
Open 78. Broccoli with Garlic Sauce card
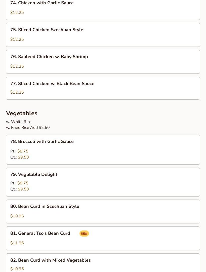pyautogui.click(x=103, y=149)
